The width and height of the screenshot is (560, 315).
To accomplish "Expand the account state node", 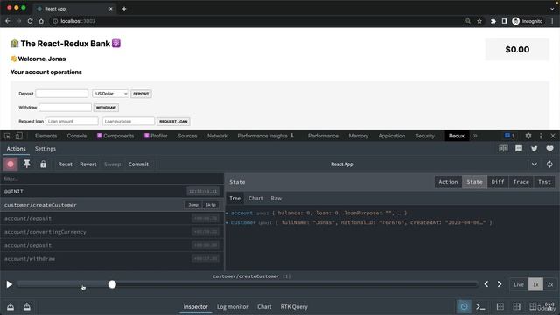I will point(227,213).
